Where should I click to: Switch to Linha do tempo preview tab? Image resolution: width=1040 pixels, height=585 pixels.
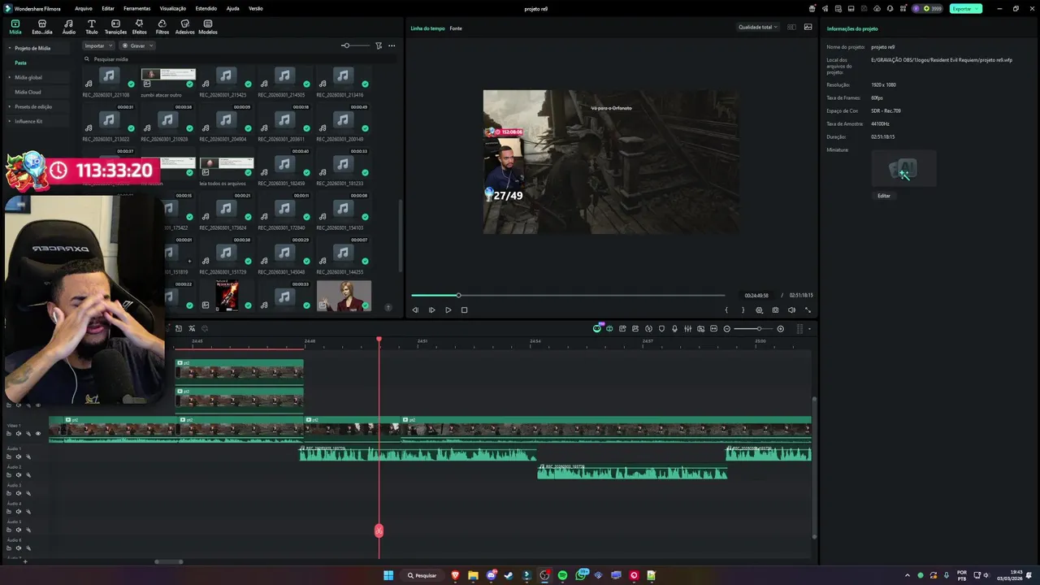point(427,28)
